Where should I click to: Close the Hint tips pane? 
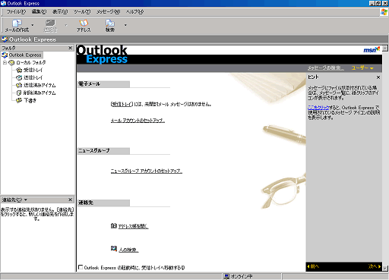tap(378, 77)
